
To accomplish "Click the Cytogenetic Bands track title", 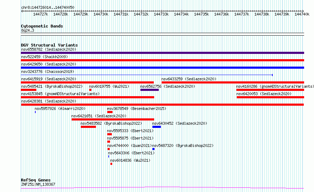I will coord(42,26).
